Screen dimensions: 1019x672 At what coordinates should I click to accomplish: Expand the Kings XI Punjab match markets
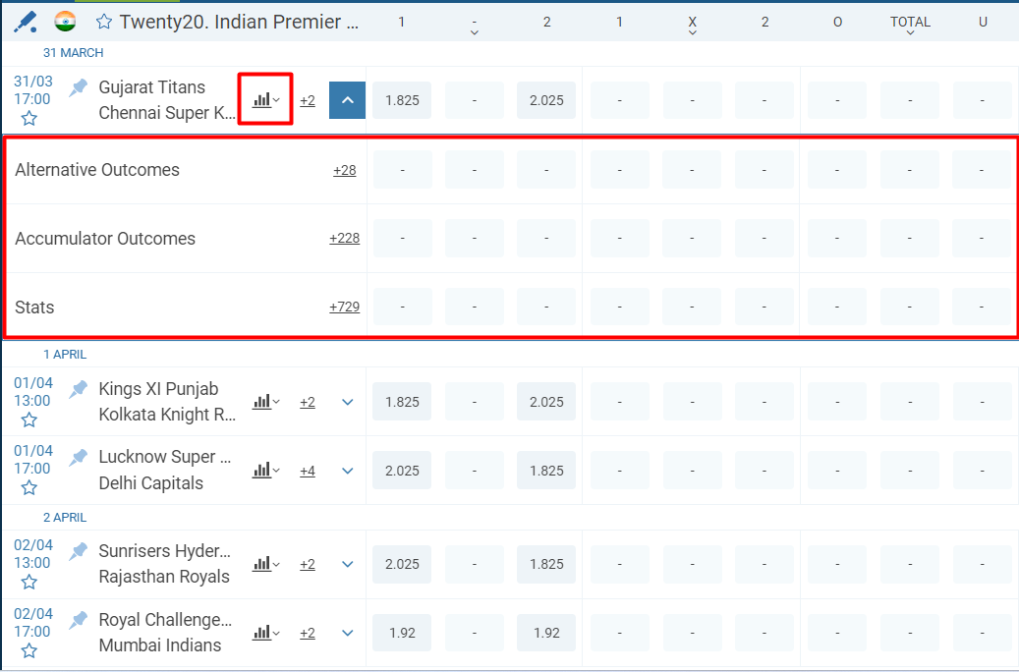[348, 402]
